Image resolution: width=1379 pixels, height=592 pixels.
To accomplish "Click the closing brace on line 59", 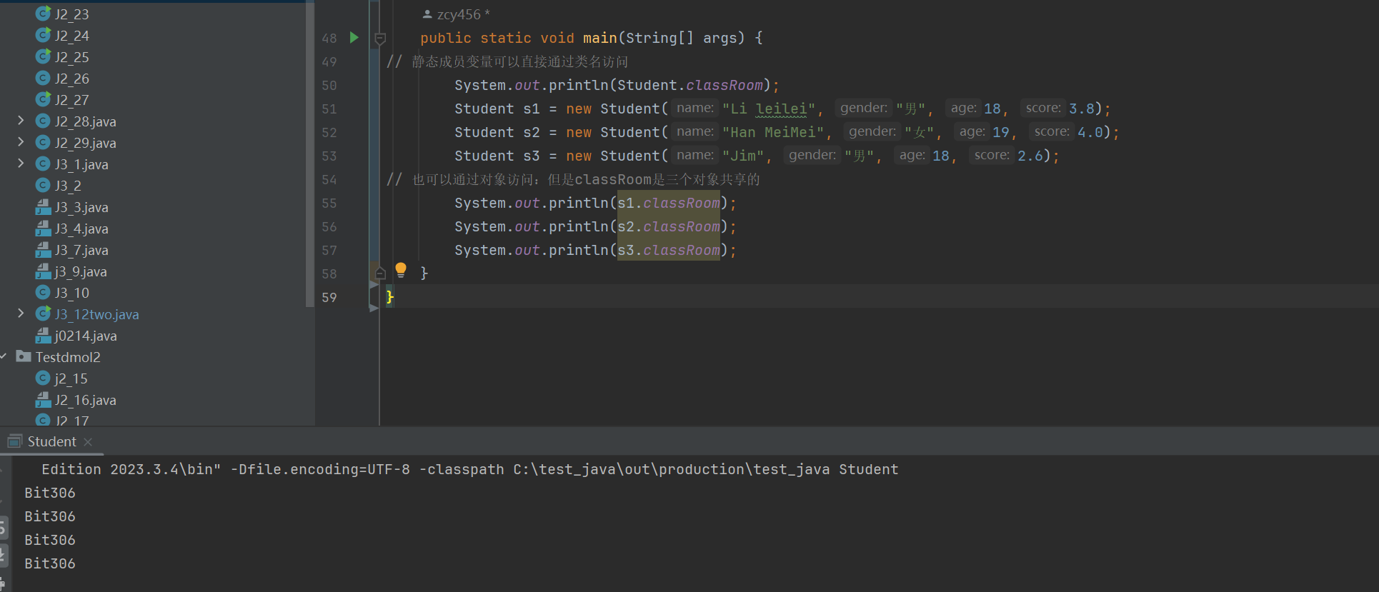I will point(389,297).
